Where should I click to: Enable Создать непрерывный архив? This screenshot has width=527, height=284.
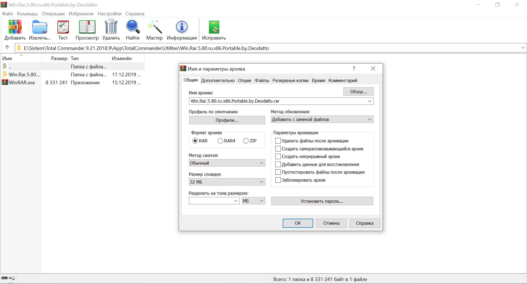(278, 156)
